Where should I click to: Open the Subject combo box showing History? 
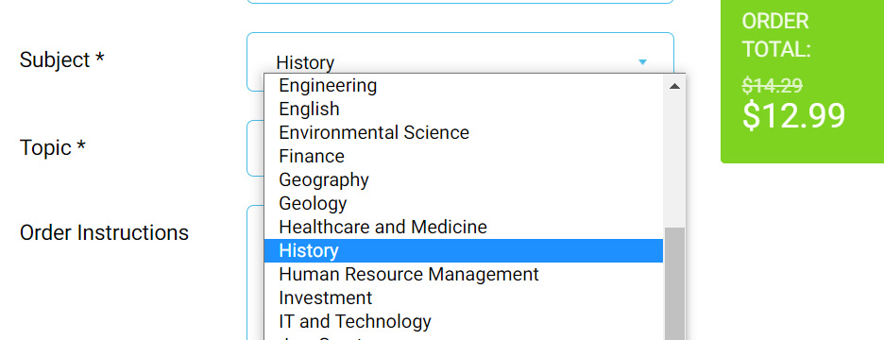(x=460, y=62)
